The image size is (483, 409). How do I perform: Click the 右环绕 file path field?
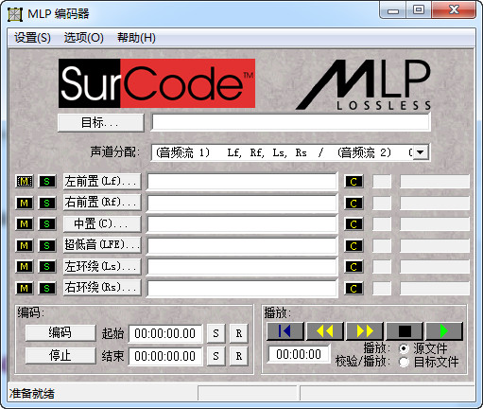[242, 288]
